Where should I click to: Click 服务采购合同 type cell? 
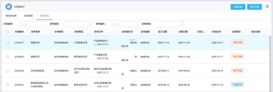tap(80, 85)
